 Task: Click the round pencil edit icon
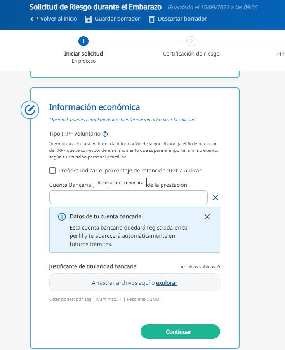coord(30,110)
